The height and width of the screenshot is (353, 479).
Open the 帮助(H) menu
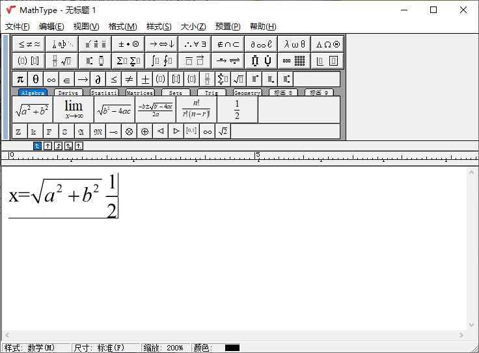coord(263,27)
